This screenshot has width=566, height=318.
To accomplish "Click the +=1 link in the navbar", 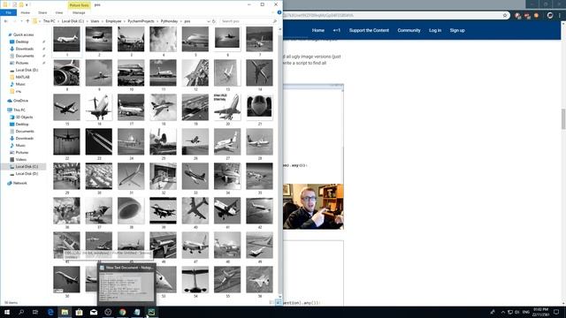I will pyautogui.click(x=336, y=30).
